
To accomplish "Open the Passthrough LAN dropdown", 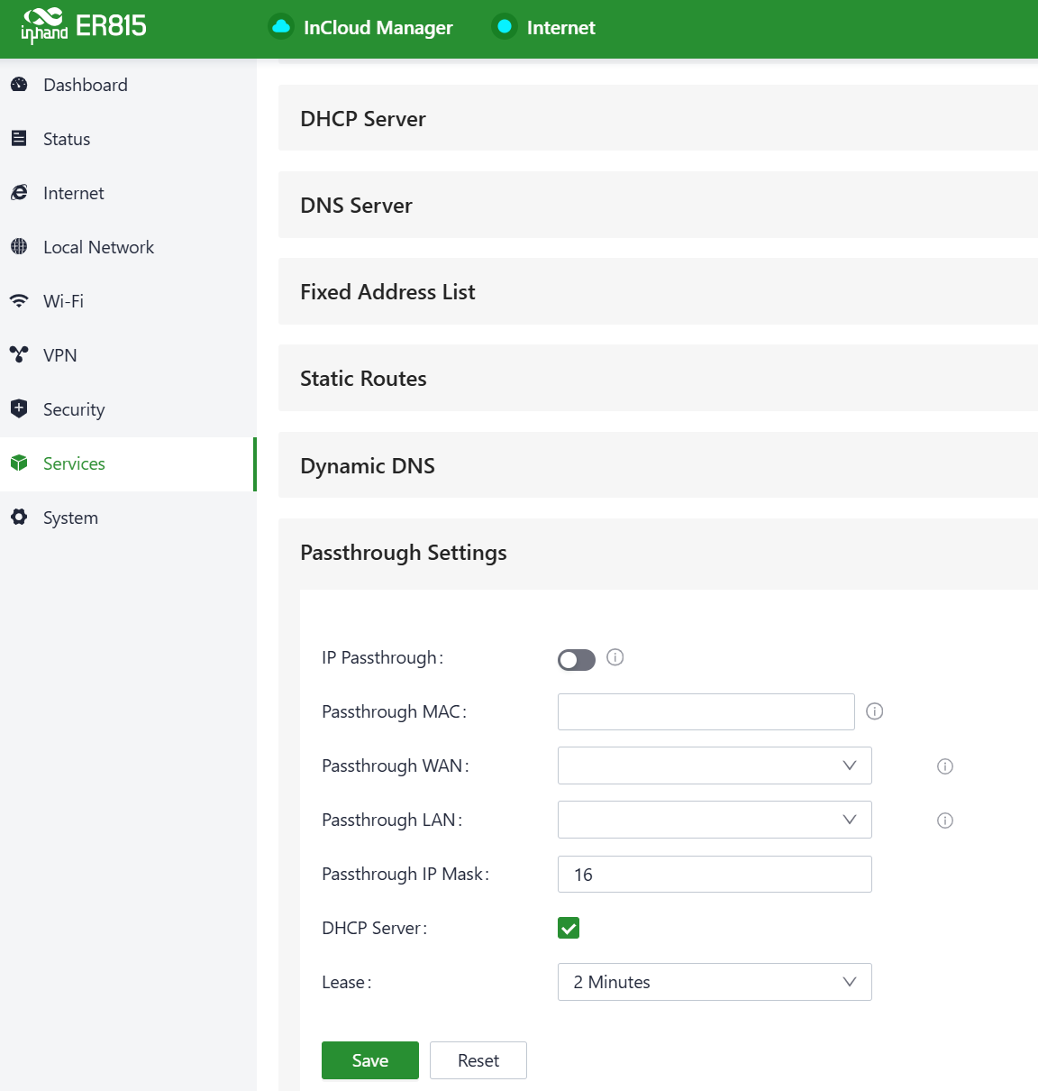I will coord(714,820).
